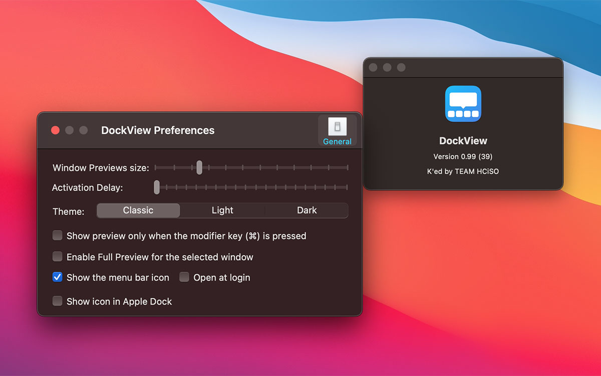Close the DockView Preferences window
The height and width of the screenshot is (376, 601).
(x=55, y=130)
